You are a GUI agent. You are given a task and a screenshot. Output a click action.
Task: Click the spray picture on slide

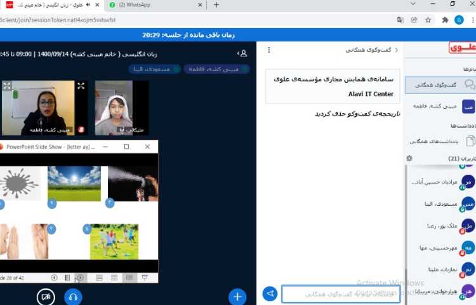[133, 184]
